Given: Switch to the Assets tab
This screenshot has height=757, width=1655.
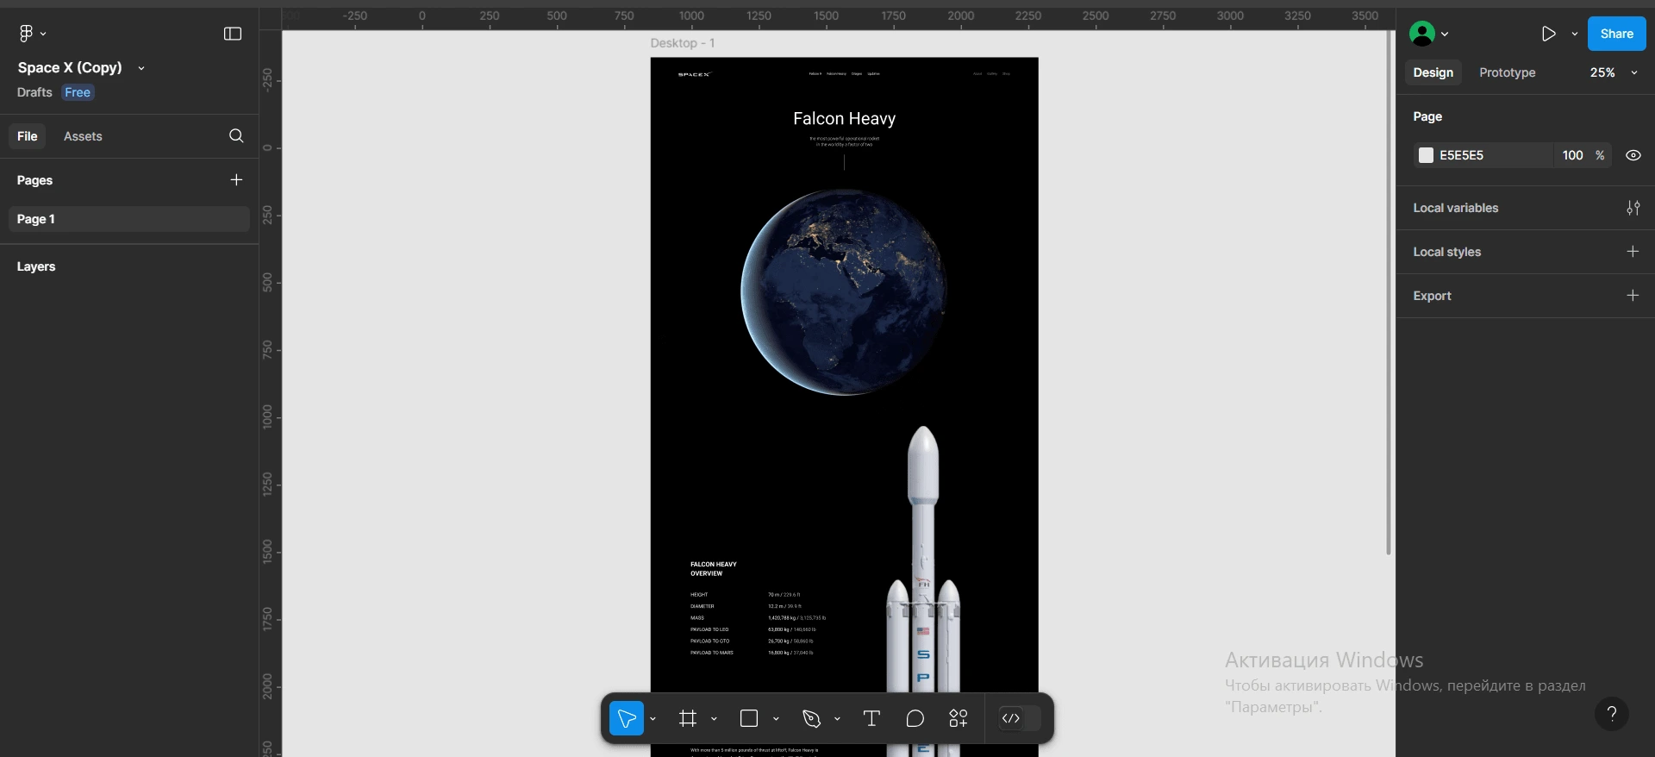Looking at the screenshot, I should point(83,136).
